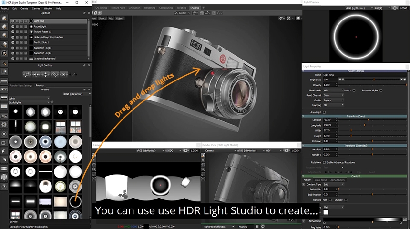Click the refresh render icon beside pause

(x=263, y=227)
